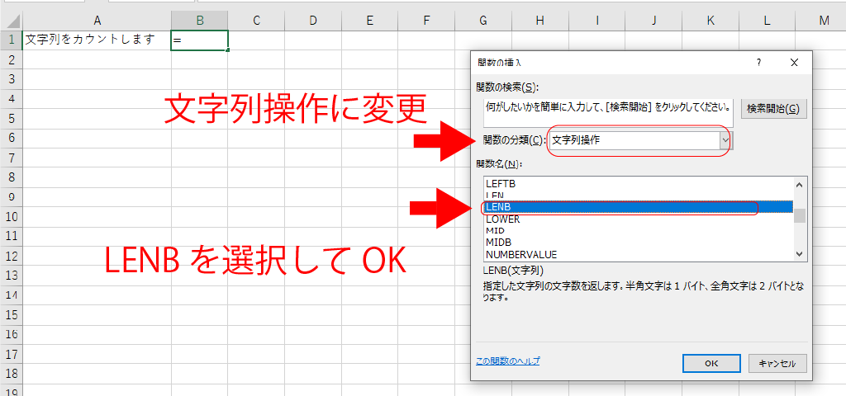Select MID in the function list
Viewport: 846px width, 396px height.
tap(496, 231)
